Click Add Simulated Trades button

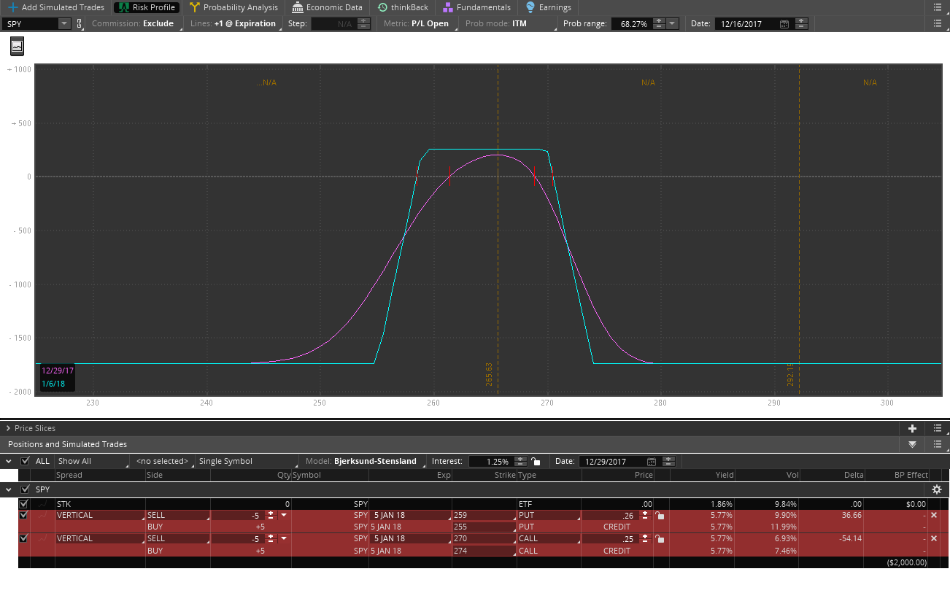click(55, 7)
